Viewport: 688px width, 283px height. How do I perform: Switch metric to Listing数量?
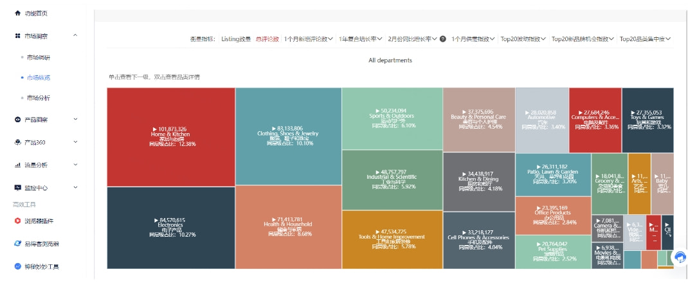coord(236,39)
